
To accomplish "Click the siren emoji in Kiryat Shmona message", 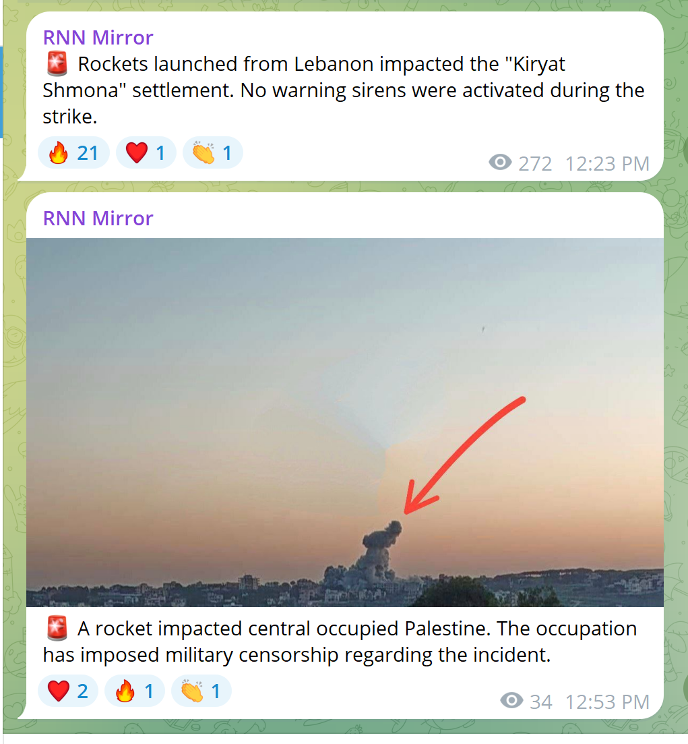I will (x=57, y=64).
